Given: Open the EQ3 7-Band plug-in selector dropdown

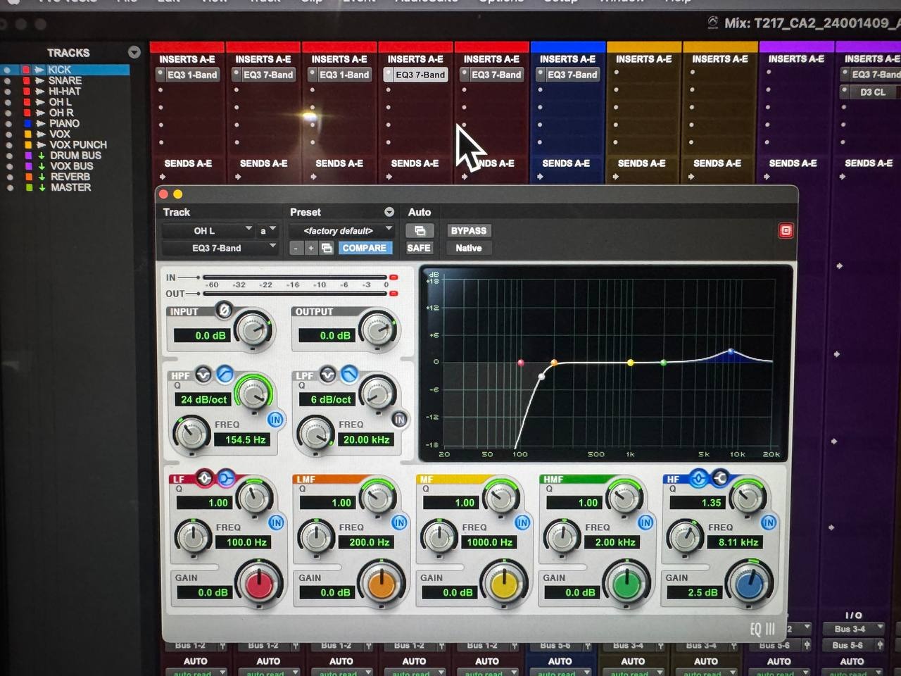Looking at the screenshot, I should point(220,248).
